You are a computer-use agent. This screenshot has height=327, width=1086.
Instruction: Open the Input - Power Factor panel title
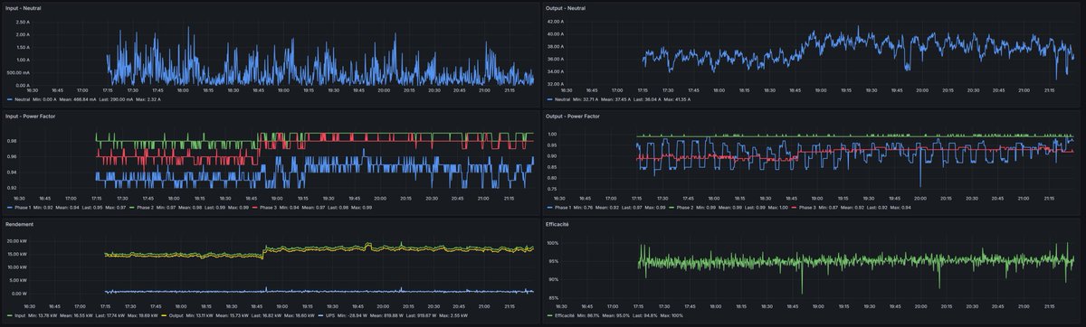tap(30, 116)
